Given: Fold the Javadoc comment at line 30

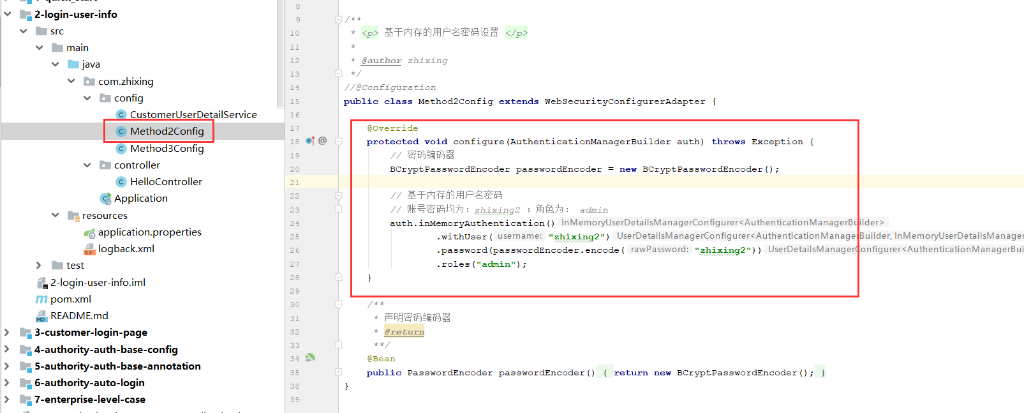Looking at the screenshot, I should [339, 304].
